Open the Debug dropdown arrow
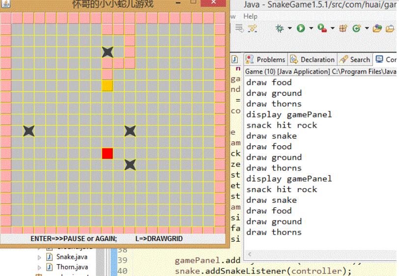Image resolution: width=399 pixels, height=276 pixels. coord(290,29)
